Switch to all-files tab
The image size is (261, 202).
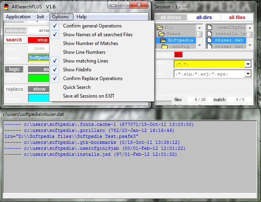237,18
